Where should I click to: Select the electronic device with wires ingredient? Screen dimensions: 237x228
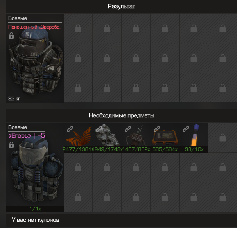coord(136,137)
